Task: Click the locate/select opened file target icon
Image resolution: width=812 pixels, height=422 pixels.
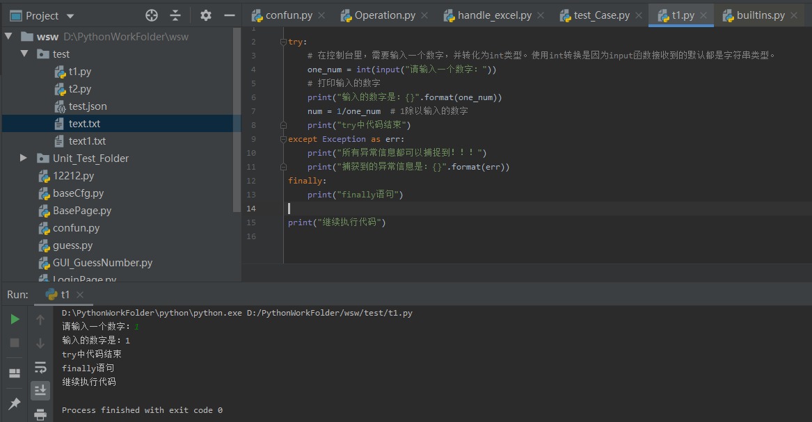Action: 151,15
